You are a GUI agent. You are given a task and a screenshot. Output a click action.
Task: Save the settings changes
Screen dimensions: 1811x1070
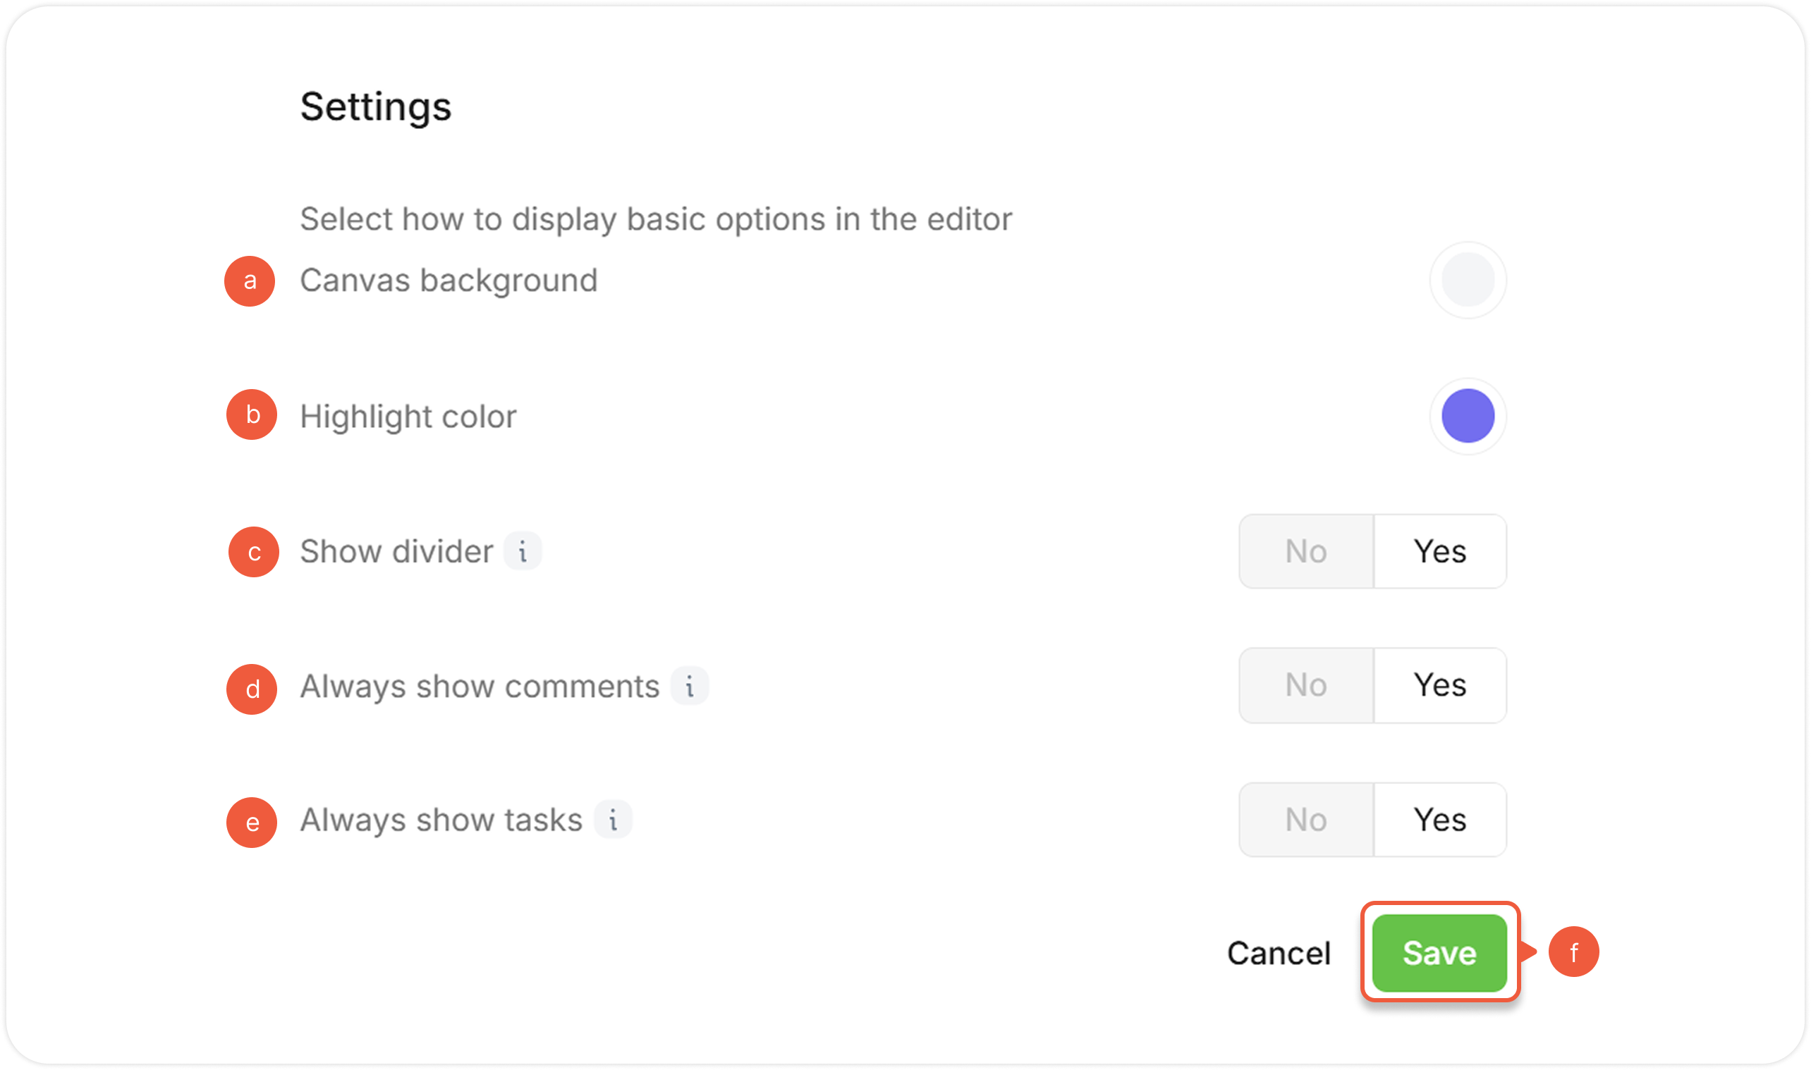[x=1439, y=953]
